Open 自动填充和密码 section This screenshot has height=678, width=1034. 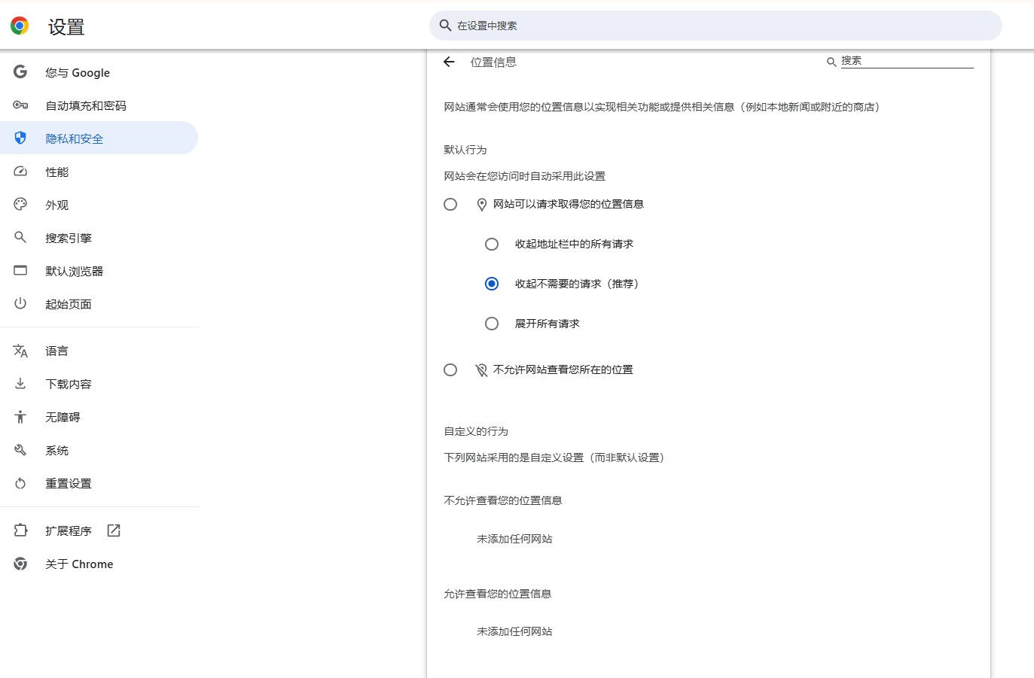pos(99,105)
